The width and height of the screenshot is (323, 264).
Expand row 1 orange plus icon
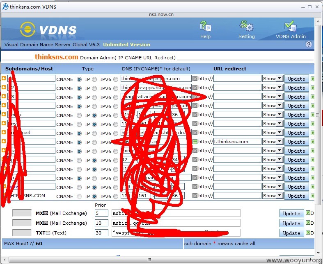[4, 78]
